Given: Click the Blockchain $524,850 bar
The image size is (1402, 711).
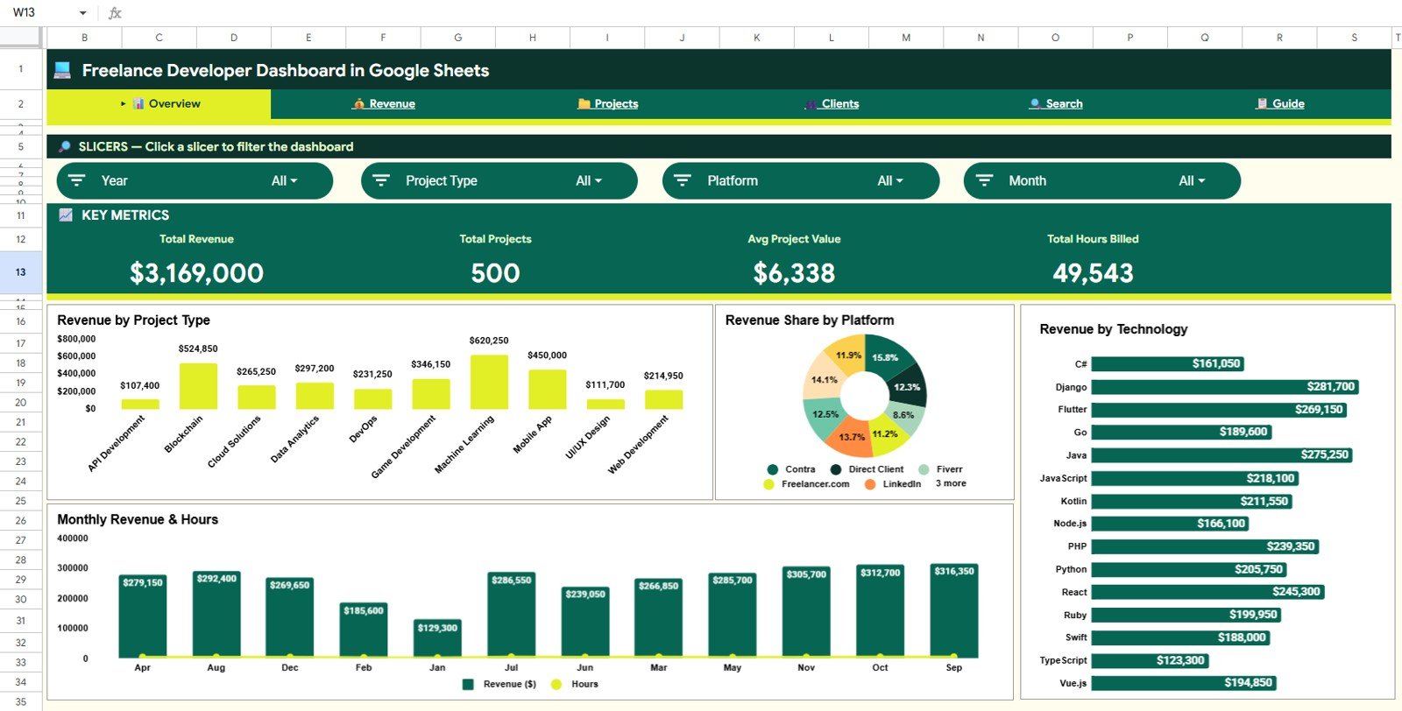Looking at the screenshot, I should tap(198, 386).
